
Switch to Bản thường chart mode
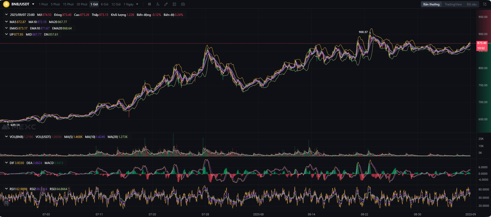point(431,4)
